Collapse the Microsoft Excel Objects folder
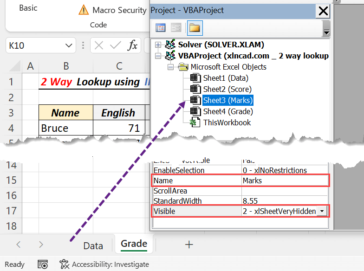The height and width of the screenshot is (271, 364). [171, 67]
